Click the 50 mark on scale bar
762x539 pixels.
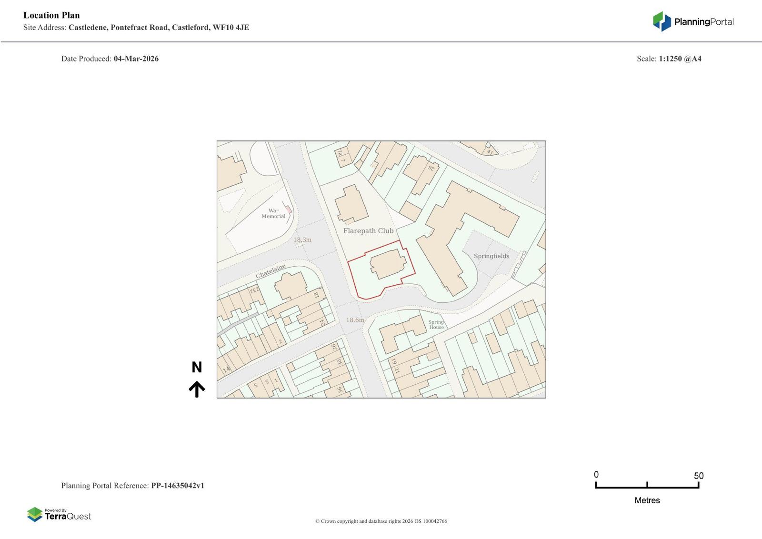coord(698,476)
